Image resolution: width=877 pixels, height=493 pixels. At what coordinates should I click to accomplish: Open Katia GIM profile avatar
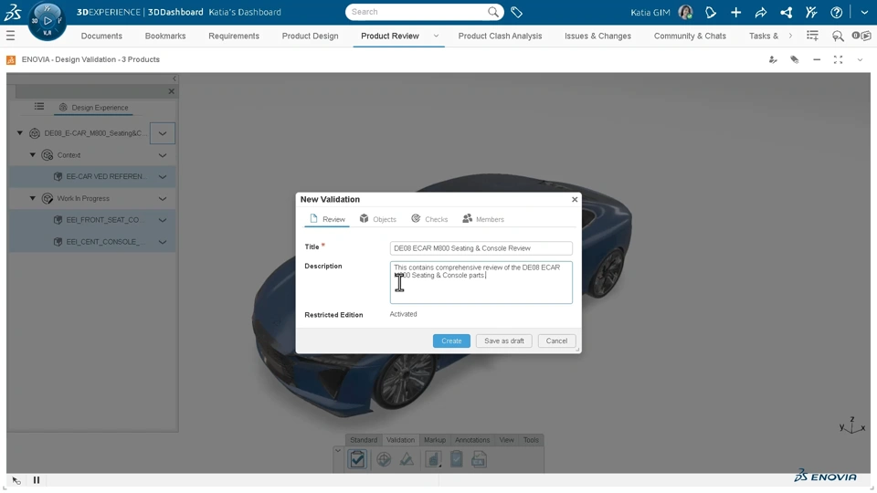[685, 12]
